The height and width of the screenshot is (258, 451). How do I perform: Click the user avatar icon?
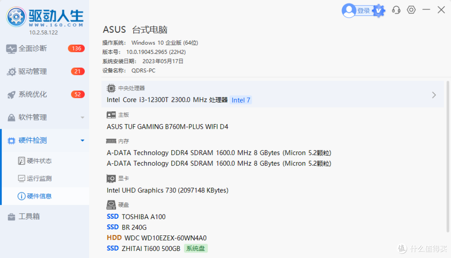tap(349, 10)
